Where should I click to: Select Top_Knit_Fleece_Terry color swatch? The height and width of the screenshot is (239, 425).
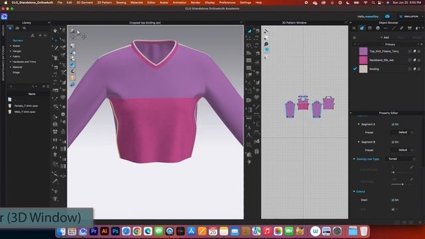pos(363,51)
